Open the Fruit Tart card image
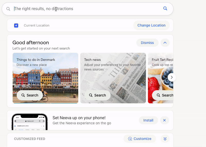 (x=160, y=78)
